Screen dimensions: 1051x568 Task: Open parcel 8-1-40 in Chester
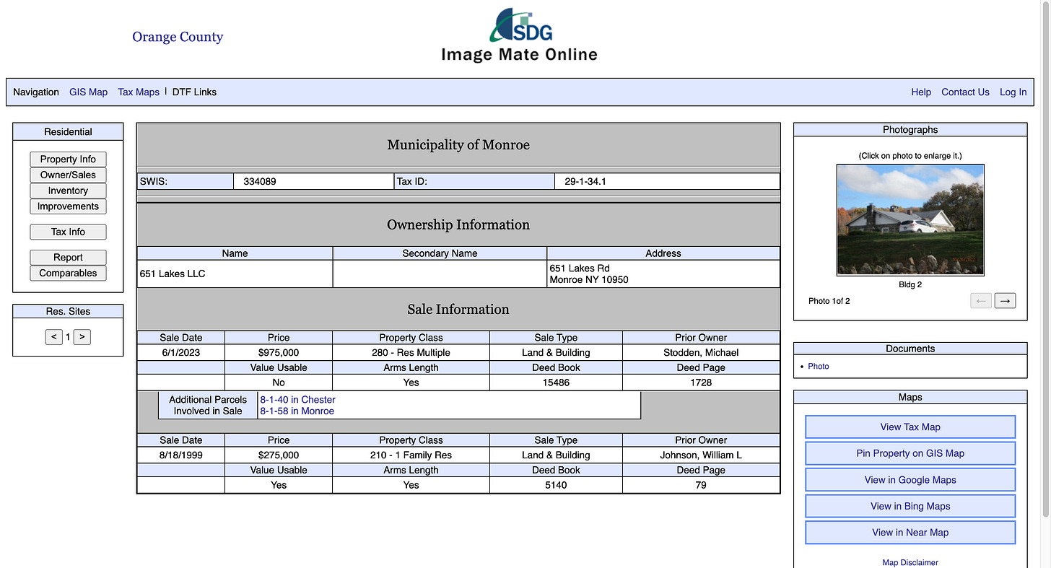tap(297, 399)
